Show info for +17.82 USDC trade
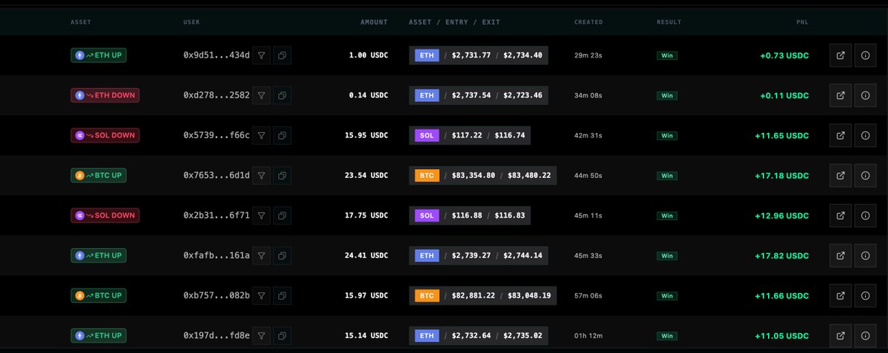Screen dimensions: 888x353 865,256
